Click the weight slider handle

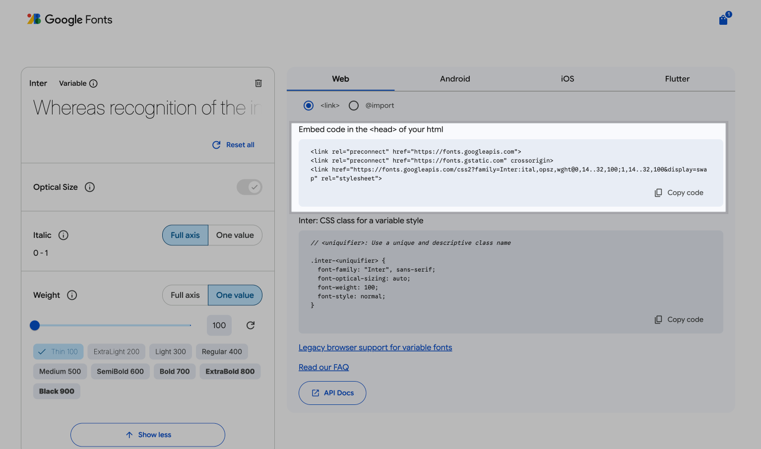pos(35,326)
